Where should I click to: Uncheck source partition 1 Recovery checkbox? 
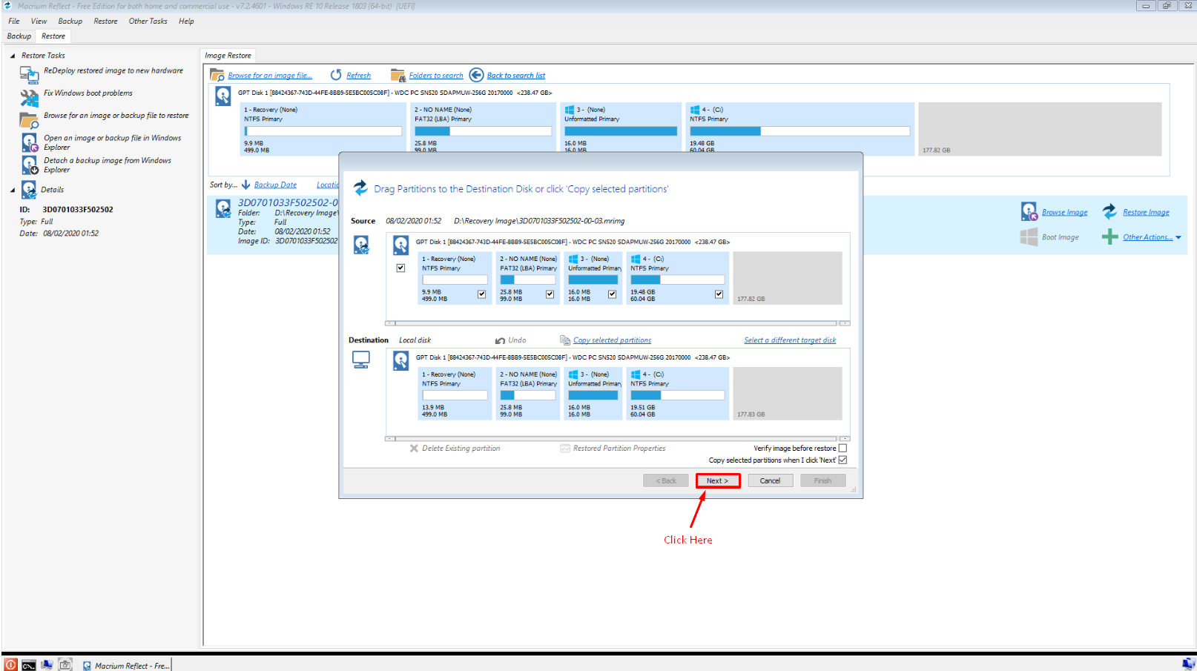(x=481, y=294)
